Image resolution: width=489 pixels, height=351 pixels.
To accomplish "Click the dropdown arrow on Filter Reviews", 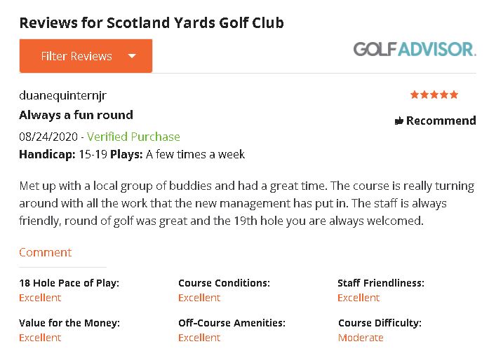I will click(x=132, y=56).
